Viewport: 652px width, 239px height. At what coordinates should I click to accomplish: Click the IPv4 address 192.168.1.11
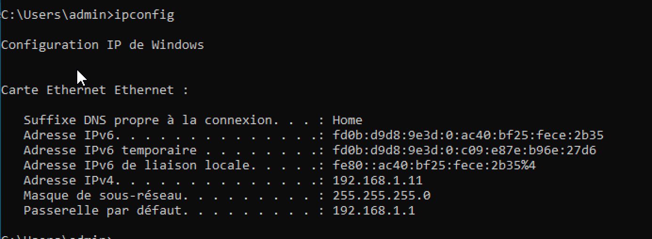tap(377, 181)
